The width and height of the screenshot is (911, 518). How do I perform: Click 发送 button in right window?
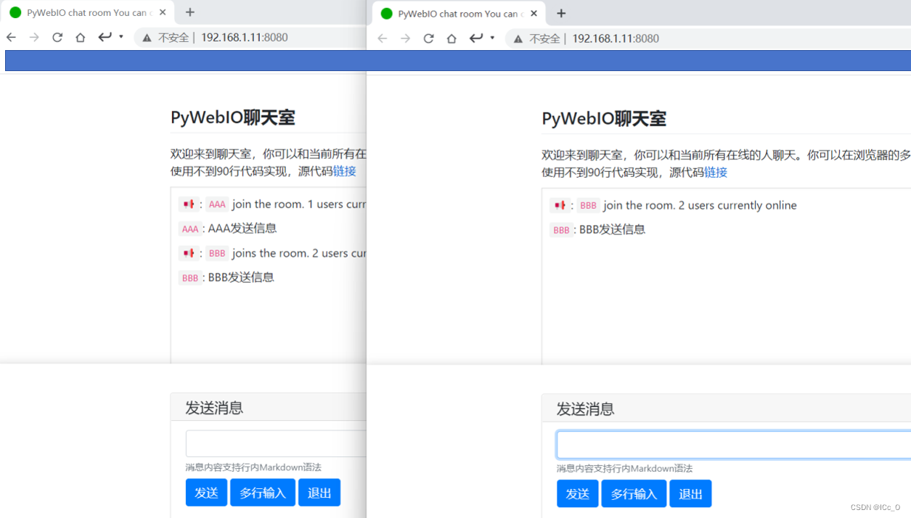(578, 493)
